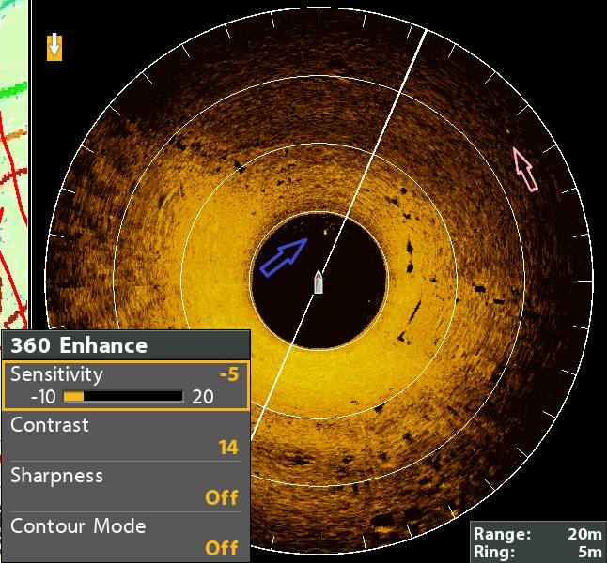
Task: Click the yellow down-arrow indicator icon
Action: pyautogui.click(x=54, y=47)
